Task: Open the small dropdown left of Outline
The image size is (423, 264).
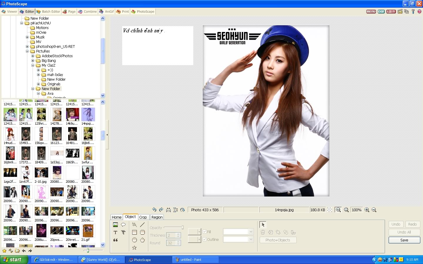Action: (194, 239)
